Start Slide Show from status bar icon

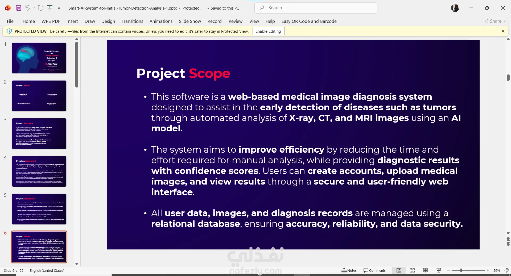[x=439, y=270]
